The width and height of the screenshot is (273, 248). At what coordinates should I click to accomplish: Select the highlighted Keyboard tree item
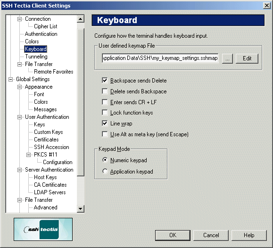36,49
